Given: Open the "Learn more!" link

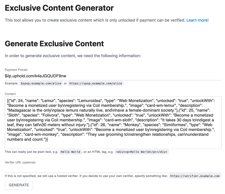Looking at the screenshot, I should [197, 20].
